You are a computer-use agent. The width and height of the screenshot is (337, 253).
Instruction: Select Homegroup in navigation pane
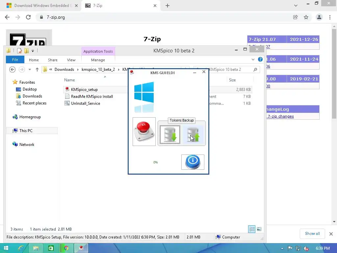point(30,117)
